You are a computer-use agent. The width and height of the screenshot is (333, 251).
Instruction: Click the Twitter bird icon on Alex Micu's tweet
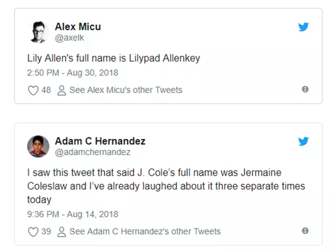303,27
